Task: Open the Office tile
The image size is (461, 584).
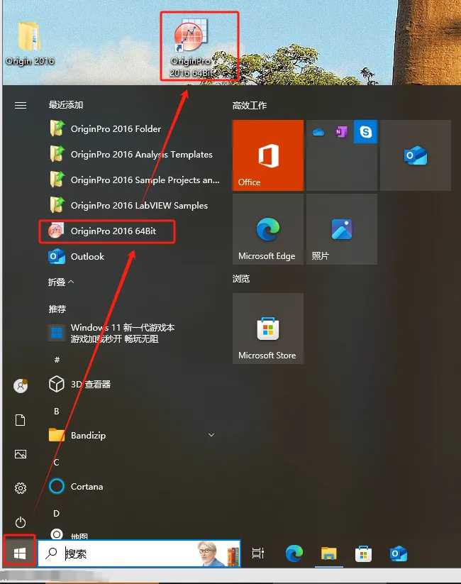Action: point(268,155)
